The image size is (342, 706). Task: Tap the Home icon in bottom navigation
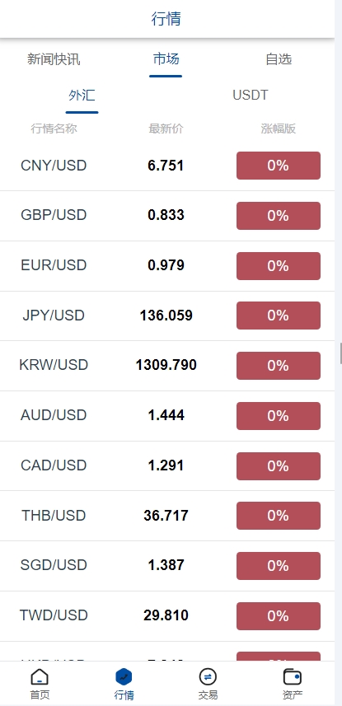40,676
